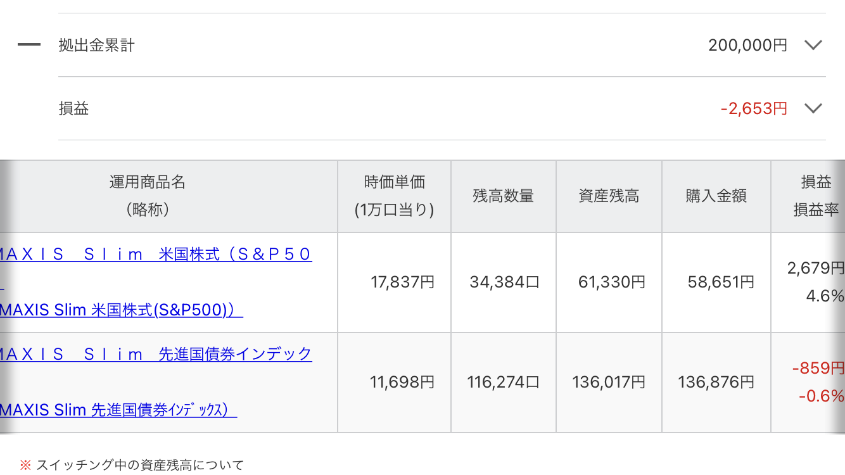Open eMAXIS Slim 米国株式 (S&P500) fund link
Image resolution: width=845 pixels, height=475 pixels.
(x=156, y=255)
